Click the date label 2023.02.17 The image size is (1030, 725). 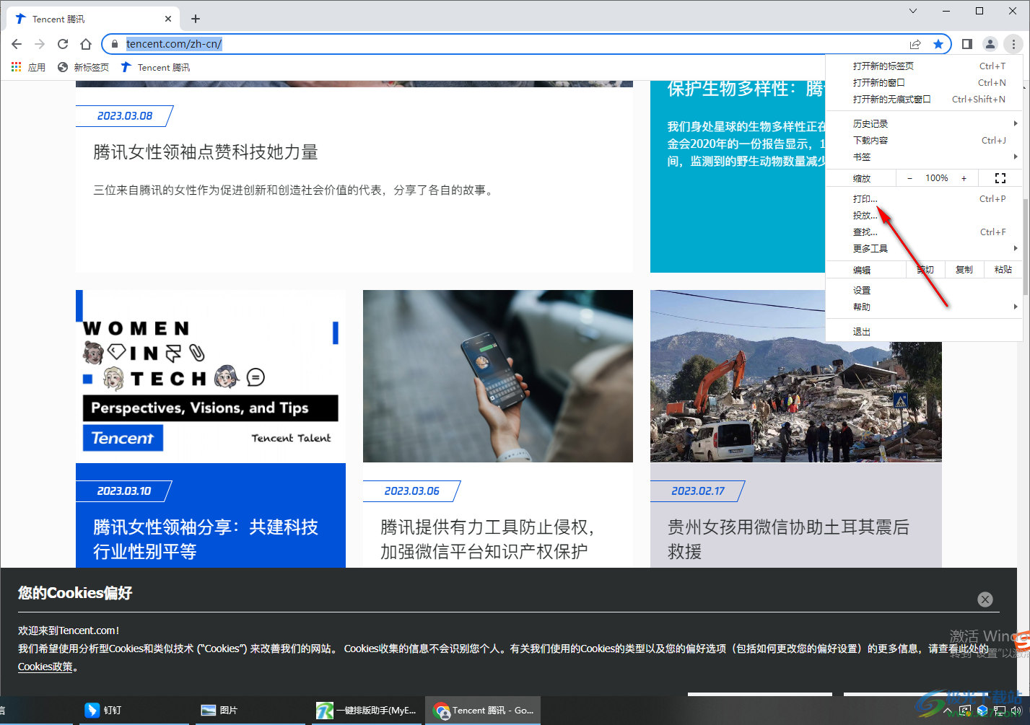(698, 491)
